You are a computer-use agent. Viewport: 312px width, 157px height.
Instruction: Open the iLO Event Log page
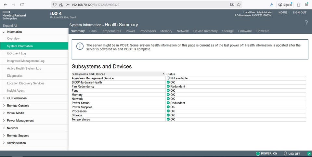point(16,53)
